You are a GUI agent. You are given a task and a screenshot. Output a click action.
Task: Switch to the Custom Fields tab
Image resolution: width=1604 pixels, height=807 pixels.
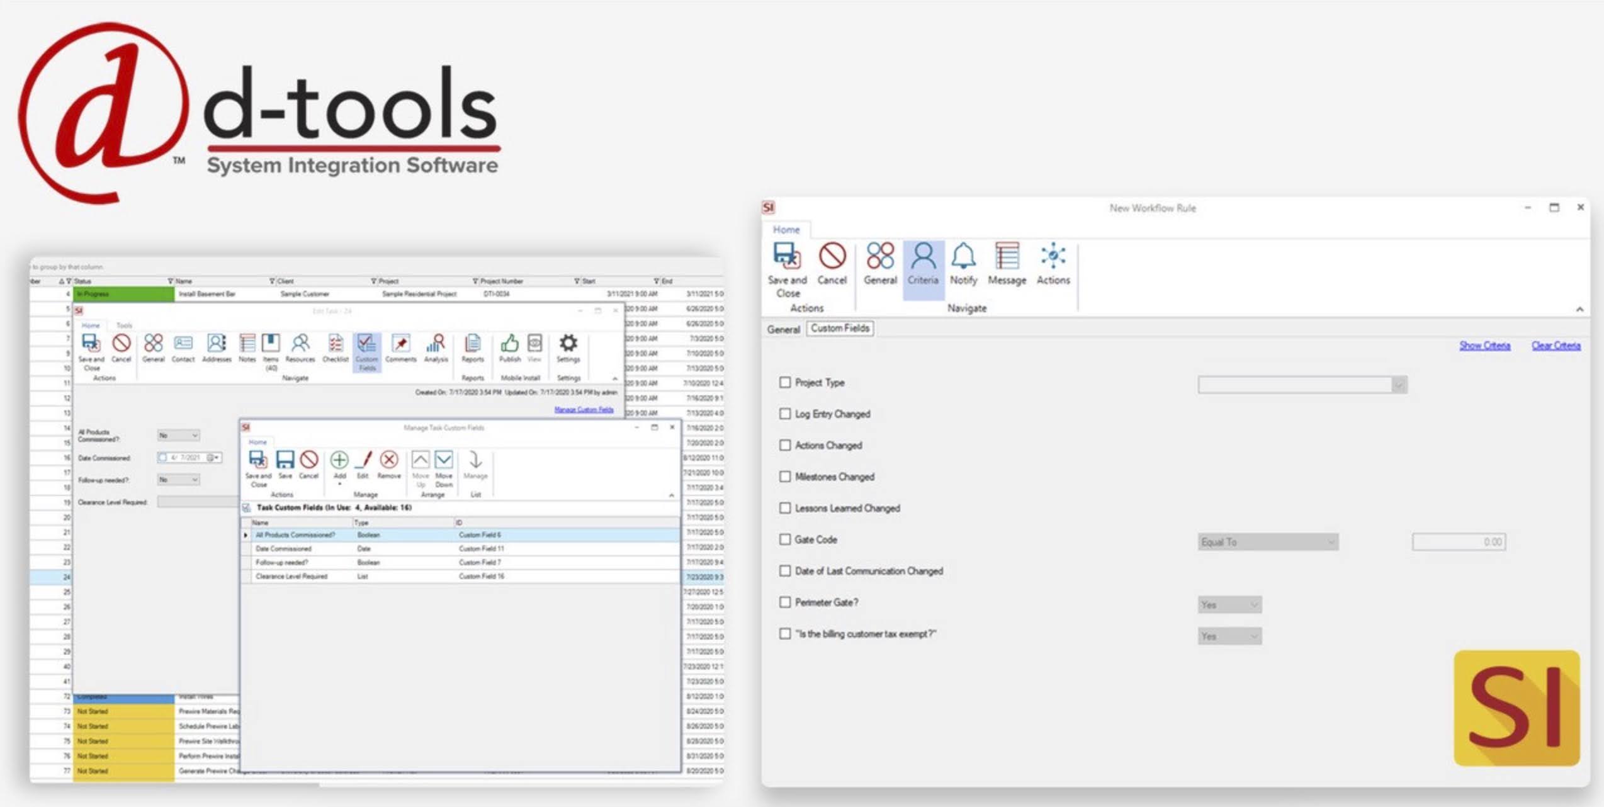(840, 329)
